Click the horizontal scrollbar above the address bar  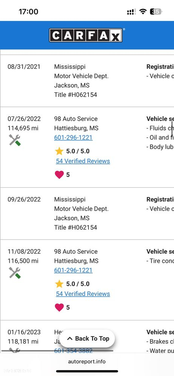57,351
